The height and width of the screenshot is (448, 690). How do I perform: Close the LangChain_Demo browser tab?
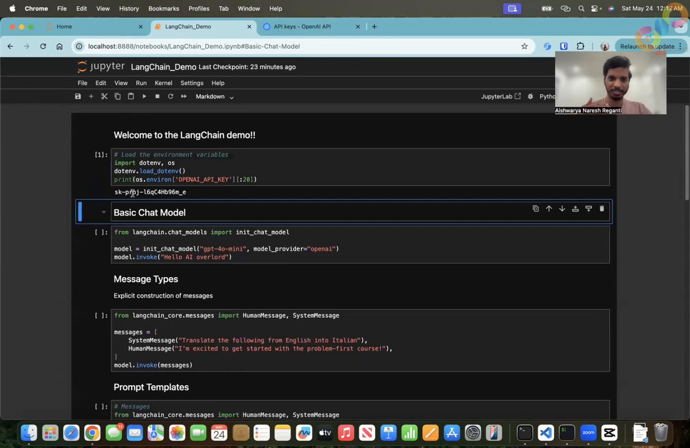(249, 26)
